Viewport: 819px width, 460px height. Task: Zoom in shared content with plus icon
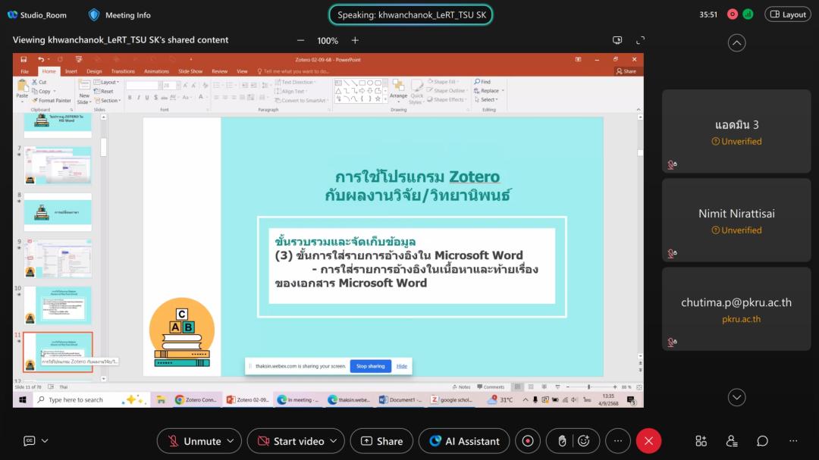pos(355,40)
